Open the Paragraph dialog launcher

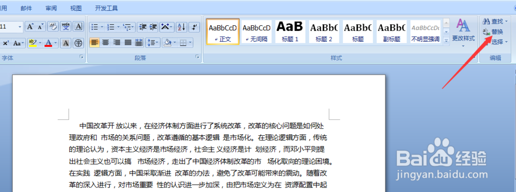point(198,57)
